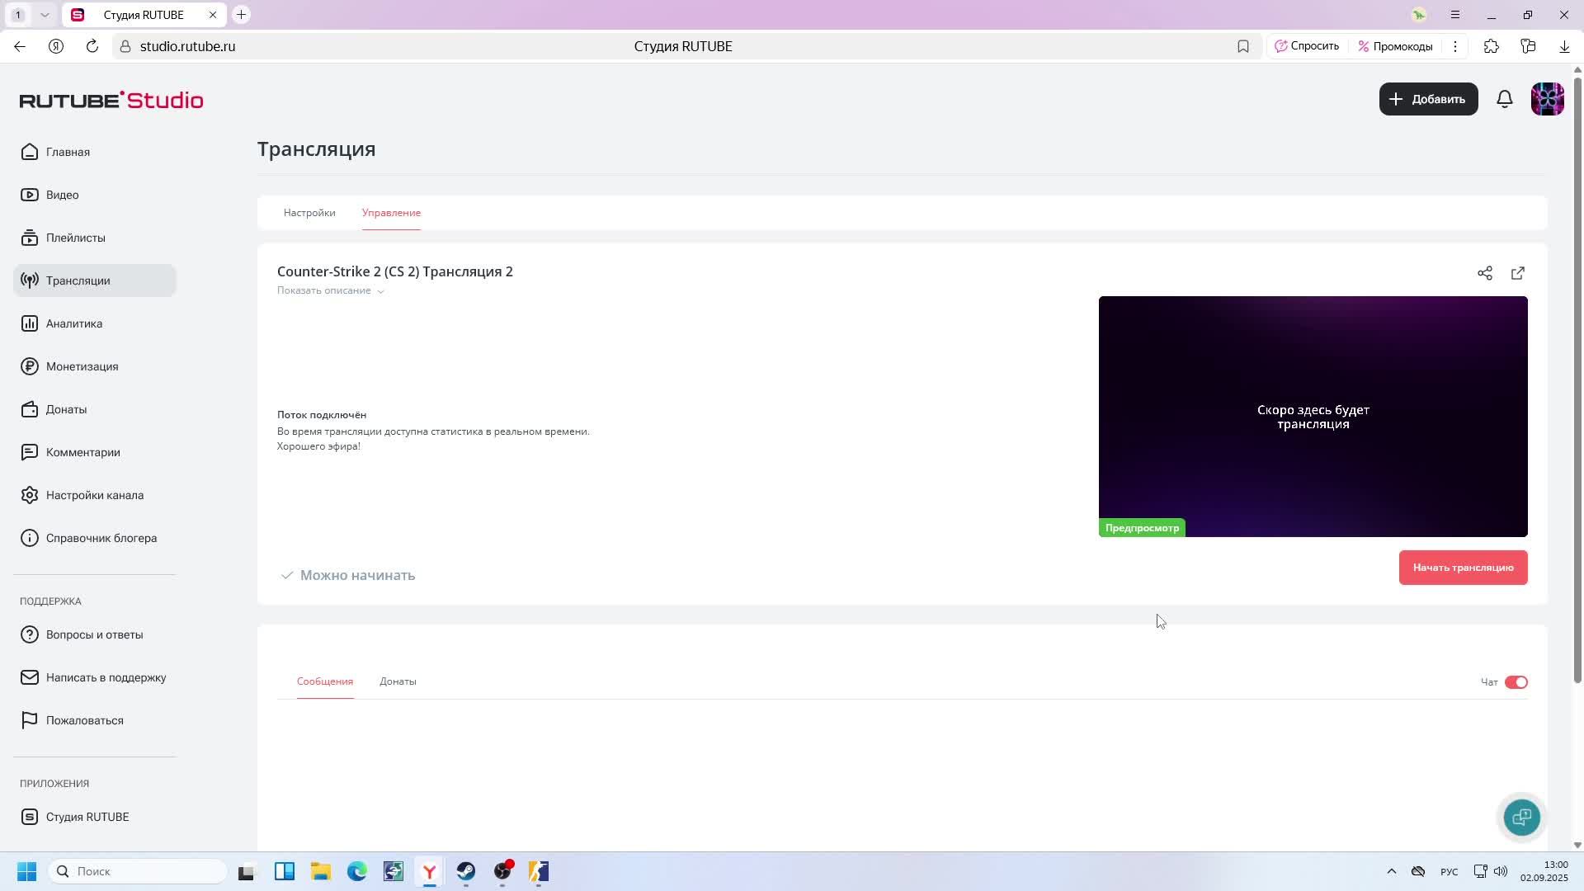The image size is (1584, 891).
Task: Open notifications bell
Action: tap(1504, 99)
